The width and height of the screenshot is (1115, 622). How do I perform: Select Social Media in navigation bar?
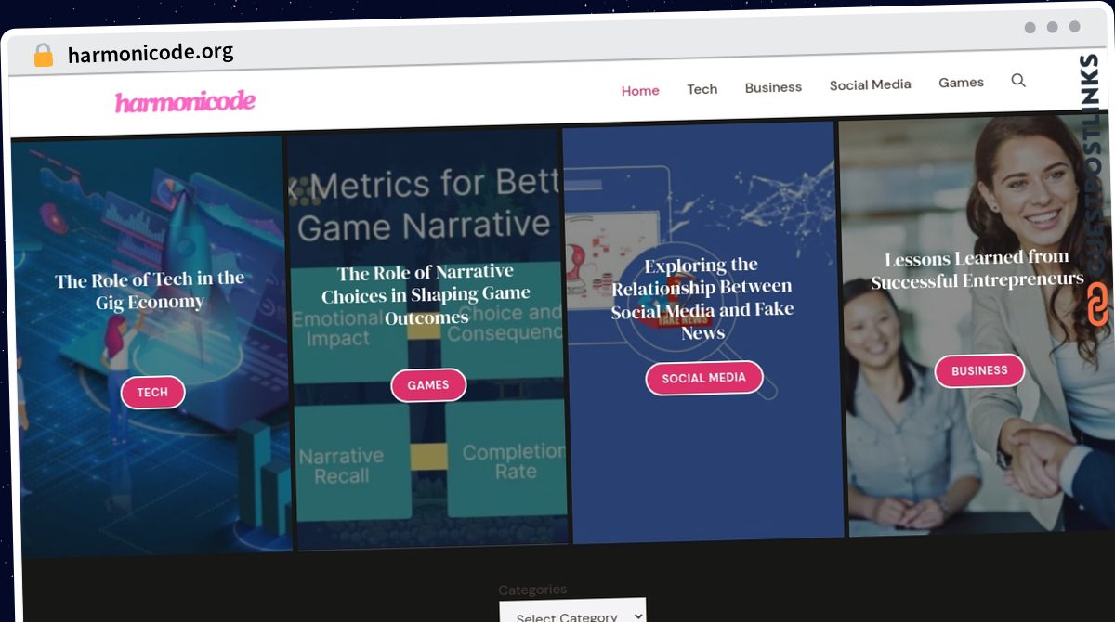tap(870, 84)
